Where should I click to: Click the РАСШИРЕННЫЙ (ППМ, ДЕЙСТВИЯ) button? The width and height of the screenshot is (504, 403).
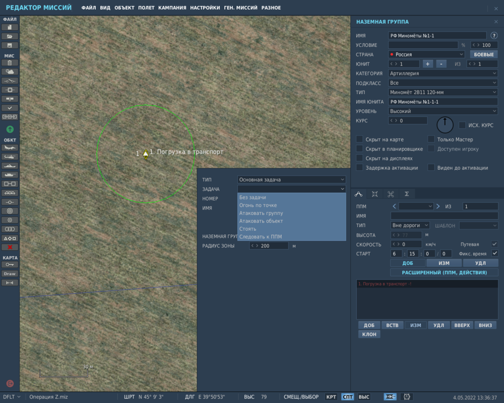444,273
